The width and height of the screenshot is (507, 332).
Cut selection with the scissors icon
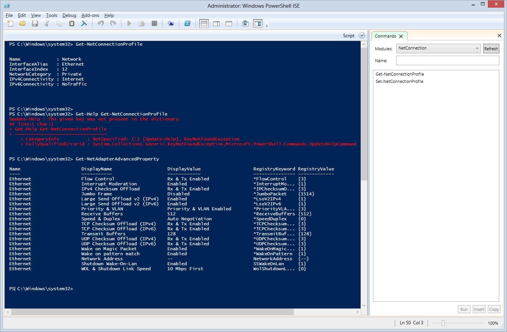[x=47, y=24]
